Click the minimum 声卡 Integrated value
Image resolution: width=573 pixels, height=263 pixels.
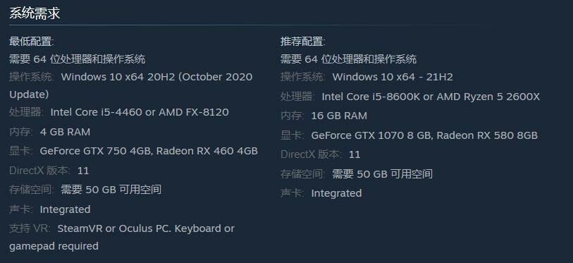pyautogui.click(x=65, y=209)
